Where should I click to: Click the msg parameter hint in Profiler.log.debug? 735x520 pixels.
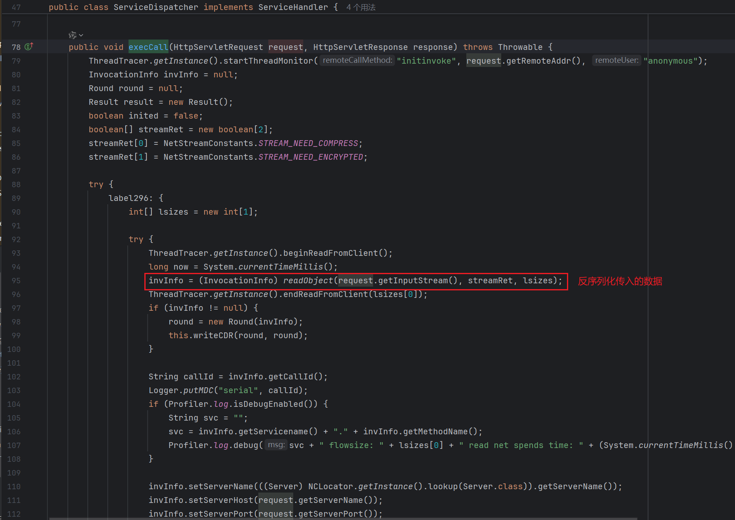(x=276, y=445)
